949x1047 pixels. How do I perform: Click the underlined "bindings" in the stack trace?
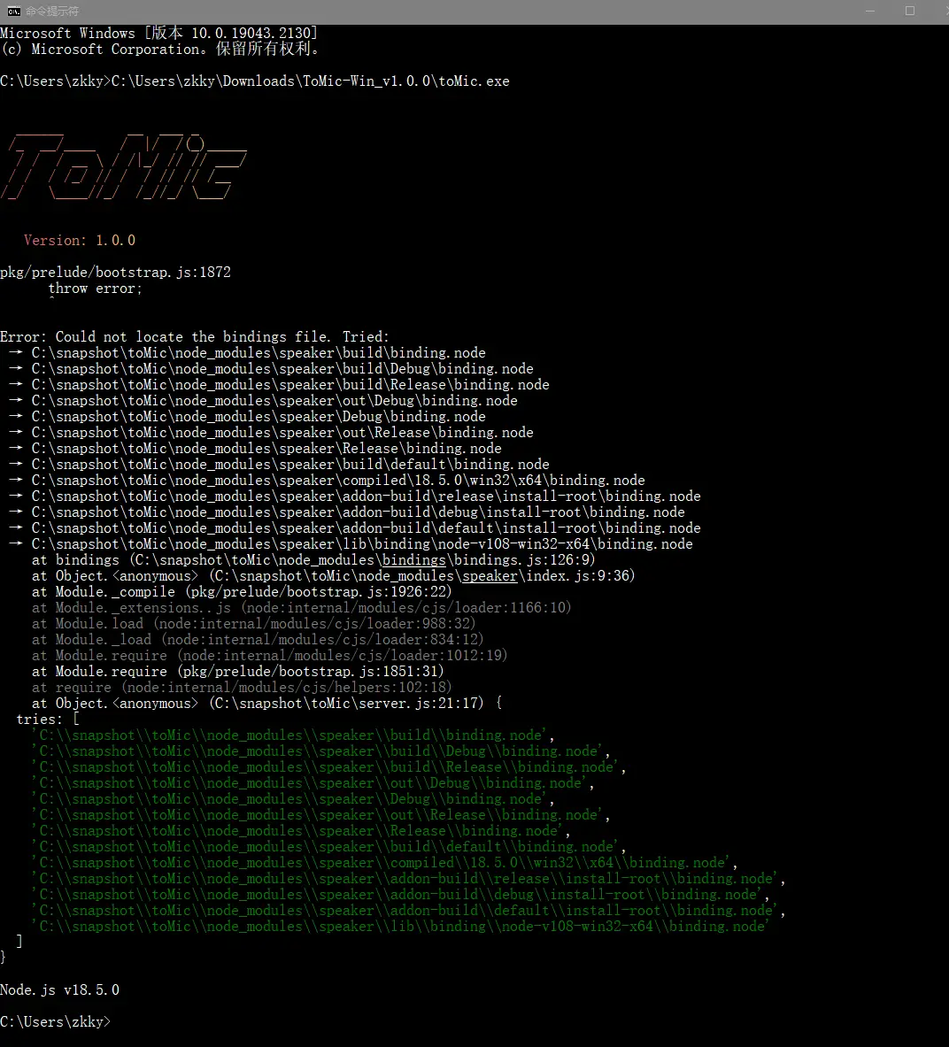pyautogui.click(x=413, y=560)
